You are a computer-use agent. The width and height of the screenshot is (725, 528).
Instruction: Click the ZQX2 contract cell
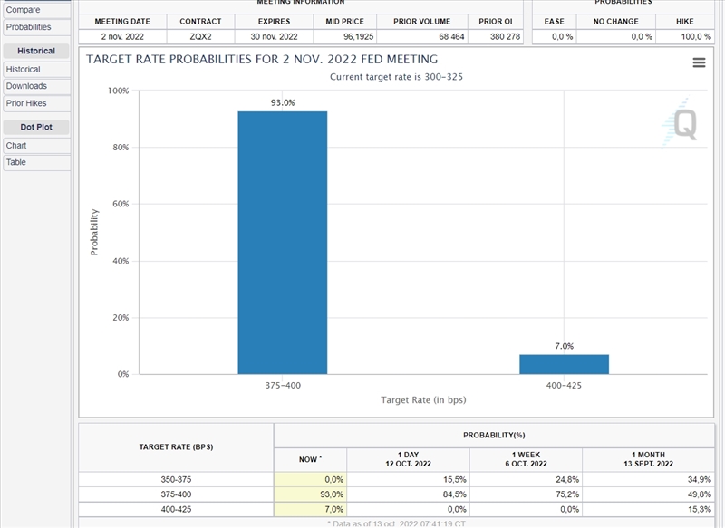[x=200, y=36]
